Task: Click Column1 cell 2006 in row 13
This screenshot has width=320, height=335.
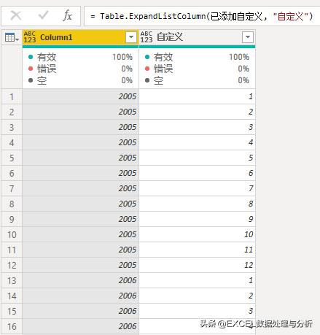Action: click(80, 280)
